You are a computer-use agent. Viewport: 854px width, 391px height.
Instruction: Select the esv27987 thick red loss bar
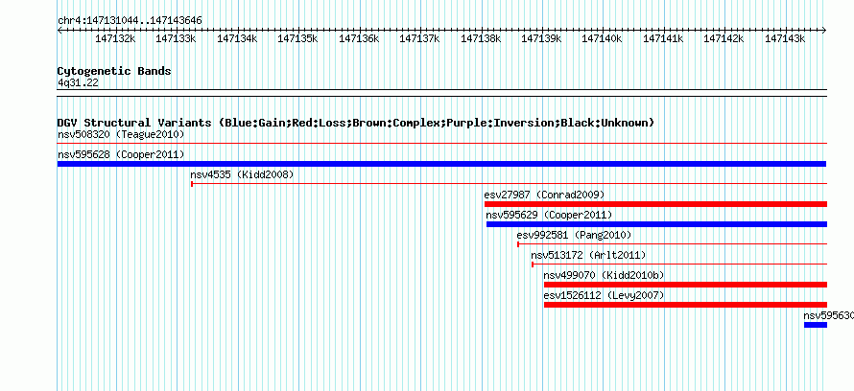point(655,204)
